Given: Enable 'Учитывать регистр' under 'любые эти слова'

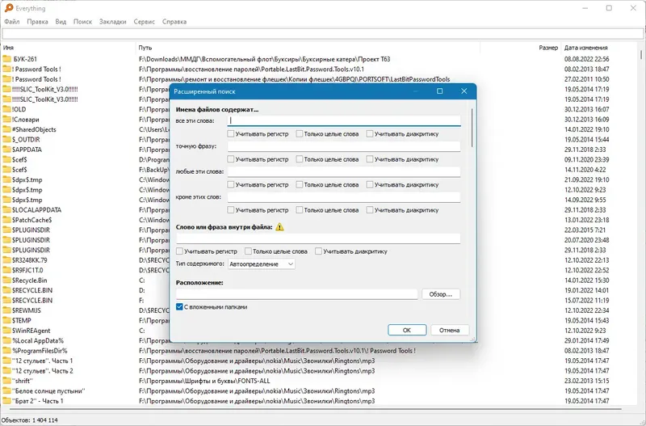Looking at the screenshot, I should pos(231,185).
